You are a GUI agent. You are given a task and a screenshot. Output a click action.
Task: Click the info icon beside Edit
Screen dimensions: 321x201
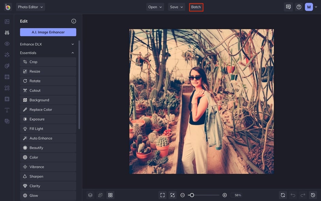pos(73,21)
